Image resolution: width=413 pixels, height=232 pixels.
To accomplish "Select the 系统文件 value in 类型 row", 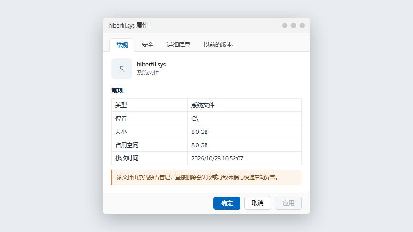I will pos(245,105).
